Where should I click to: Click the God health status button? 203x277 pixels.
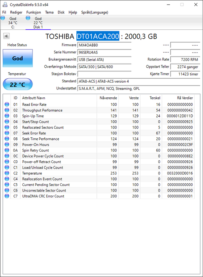pyautogui.click(x=18, y=58)
